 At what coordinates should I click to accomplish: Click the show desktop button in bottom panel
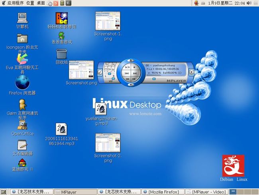click(4, 192)
